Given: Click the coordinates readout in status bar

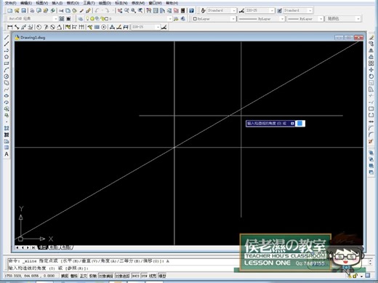Looking at the screenshot, I should (x=30, y=276).
